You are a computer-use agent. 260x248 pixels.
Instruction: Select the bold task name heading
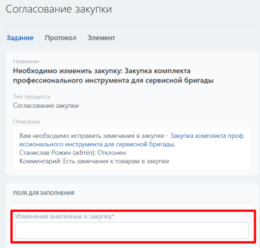coord(113,75)
